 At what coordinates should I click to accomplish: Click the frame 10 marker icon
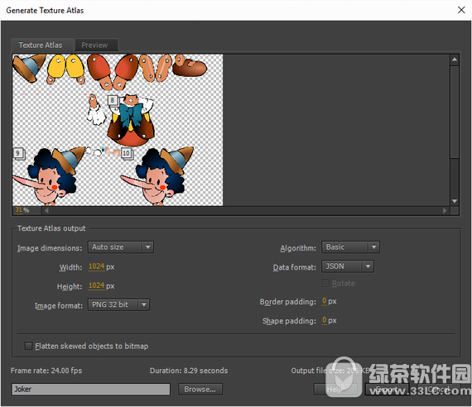point(127,153)
